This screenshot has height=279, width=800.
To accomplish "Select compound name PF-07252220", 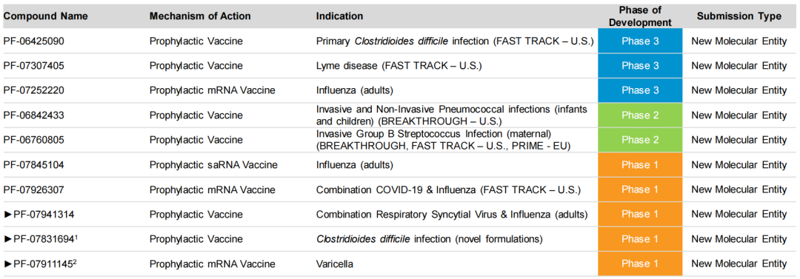I will 33,90.
